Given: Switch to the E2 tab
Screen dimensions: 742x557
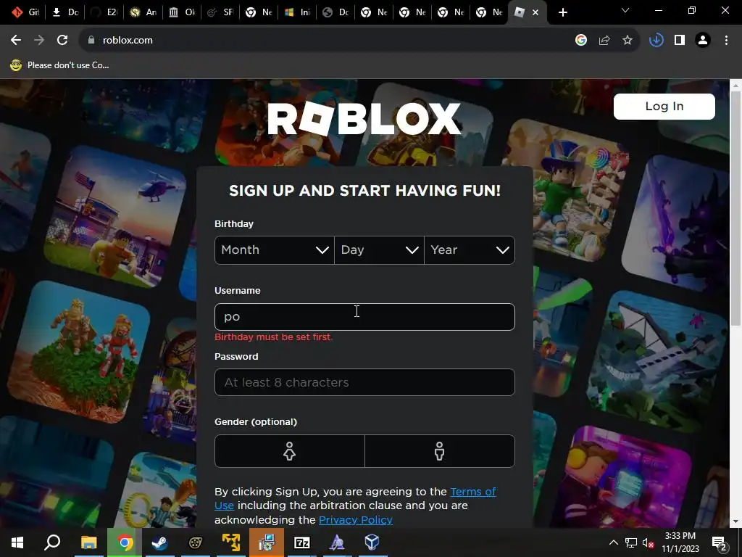Looking at the screenshot, I should (x=104, y=12).
